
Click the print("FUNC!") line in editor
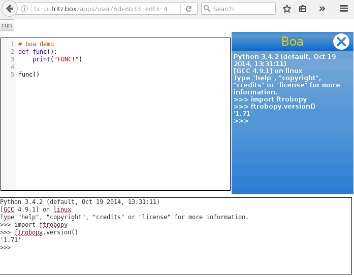point(57,59)
